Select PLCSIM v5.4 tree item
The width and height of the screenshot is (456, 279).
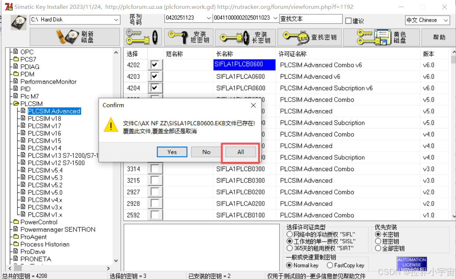45,170
